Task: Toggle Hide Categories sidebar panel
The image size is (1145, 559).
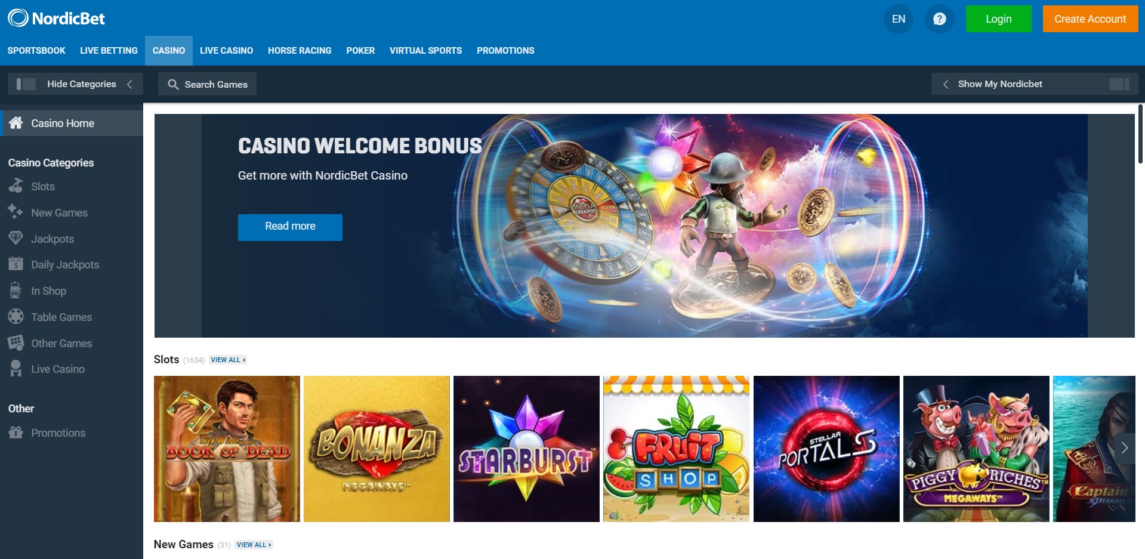Action: pos(75,84)
